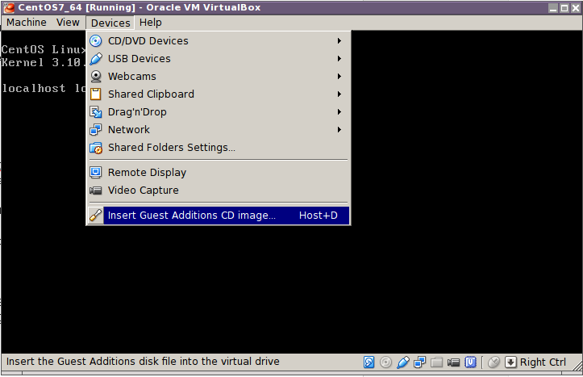Image resolution: width=583 pixels, height=377 pixels.
Task: Click the hard disk status bar indicator
Action: point(369,362)
